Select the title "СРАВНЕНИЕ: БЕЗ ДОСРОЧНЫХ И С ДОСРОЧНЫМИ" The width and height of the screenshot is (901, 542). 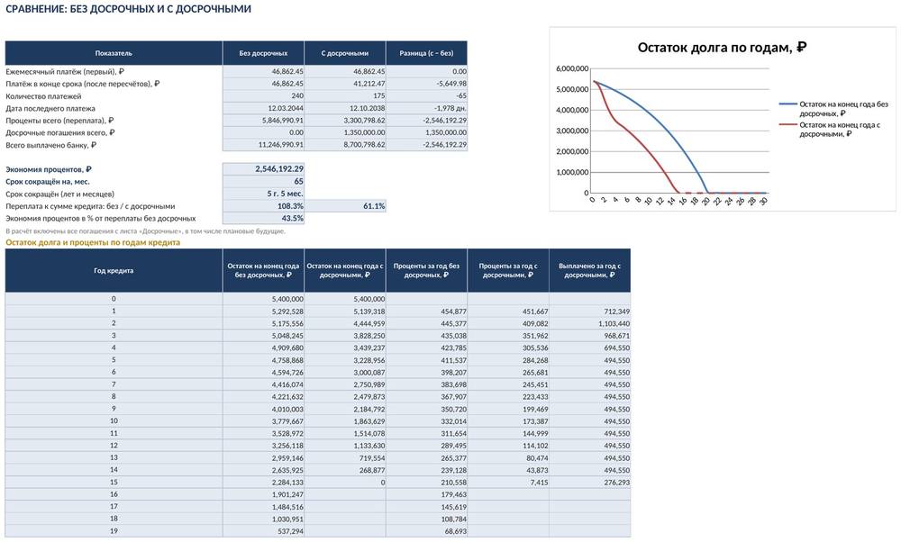click(x=128, y=9)
